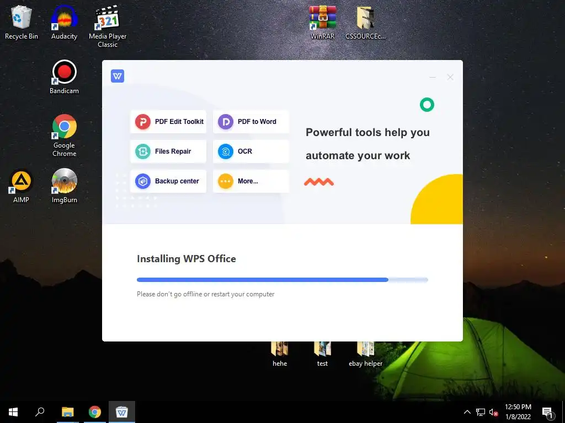Click the More... tile
The width and height of the screenshot is (565, 423).
tap(251, 181)
